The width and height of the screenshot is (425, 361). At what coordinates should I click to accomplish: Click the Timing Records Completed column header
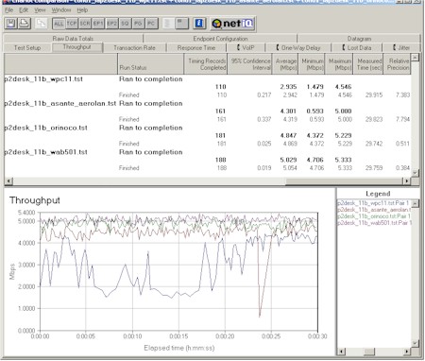click(x=206, y=64)
